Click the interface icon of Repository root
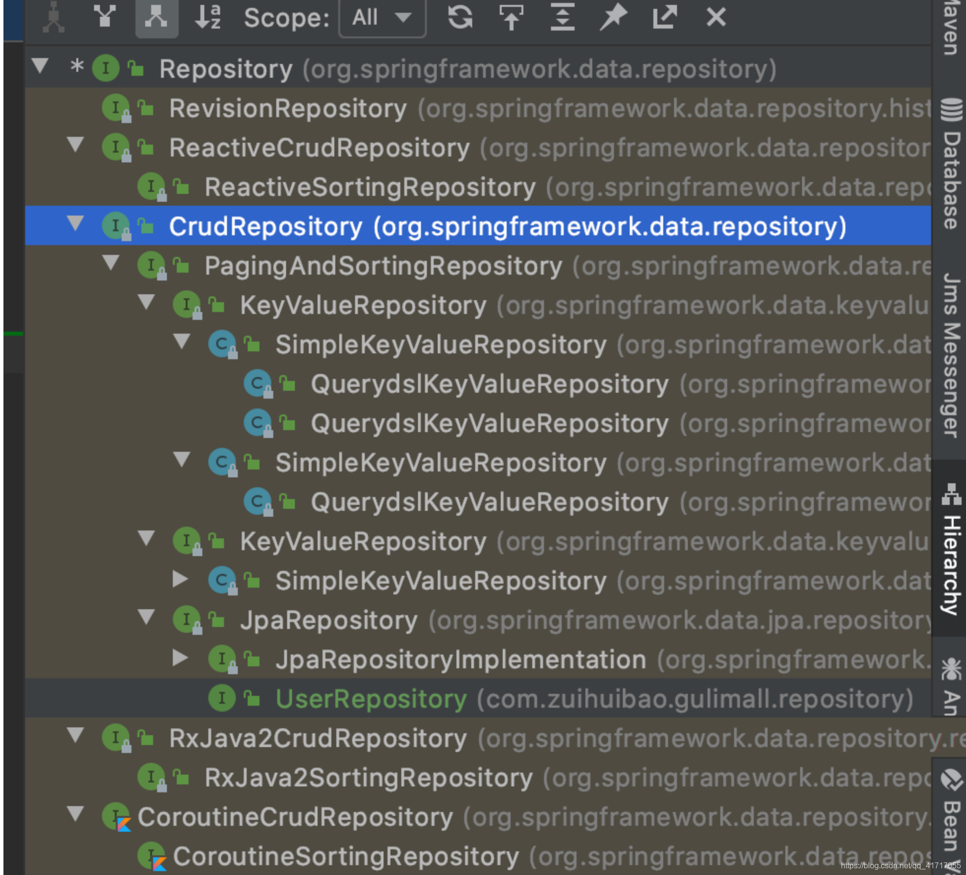Screen dimensions: 966x875 coord(105,68)
